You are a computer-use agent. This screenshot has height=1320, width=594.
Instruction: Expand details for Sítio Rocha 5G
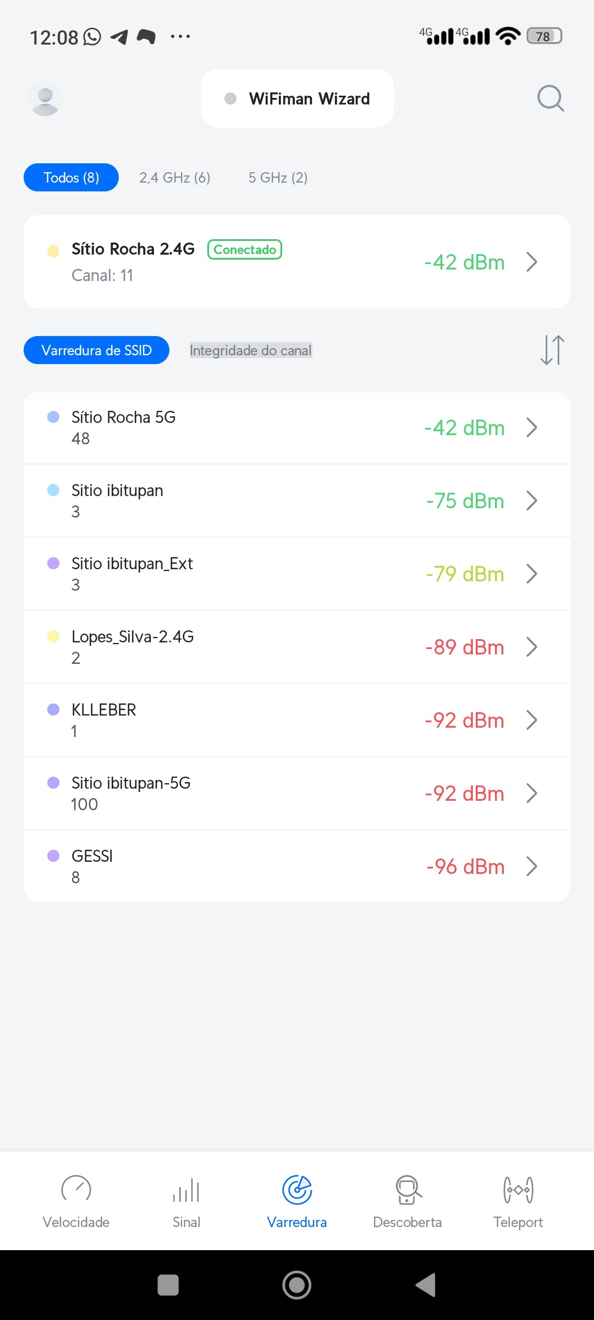pyautogui.click(x=531, y=427)
